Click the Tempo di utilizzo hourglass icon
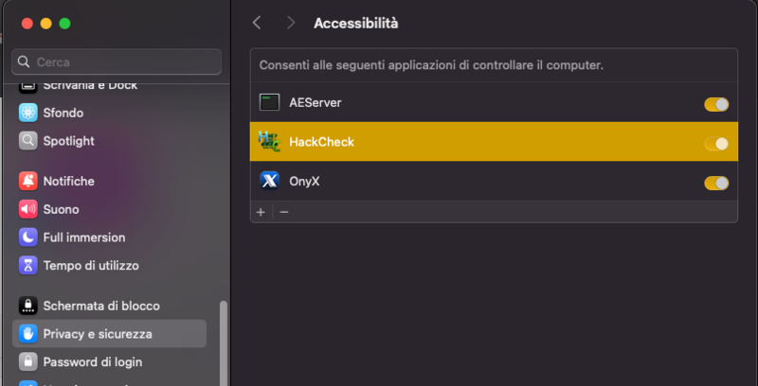Image resolution: width=758 pixels, height=386 pixels. [x=27, y=266]
